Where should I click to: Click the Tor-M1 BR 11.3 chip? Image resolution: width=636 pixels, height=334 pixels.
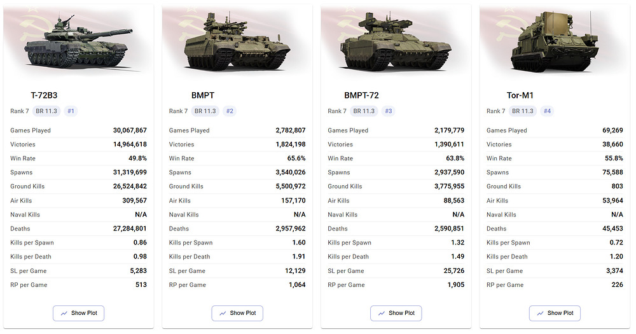[523, 111]
